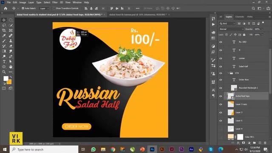Open the Auto-Select Layer dropdown
The image size is (272, 153).
click(x=44, y=8)
